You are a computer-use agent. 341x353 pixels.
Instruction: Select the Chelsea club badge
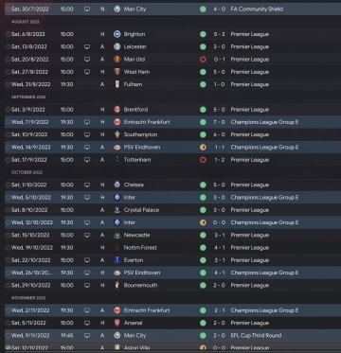click(117, 185)
